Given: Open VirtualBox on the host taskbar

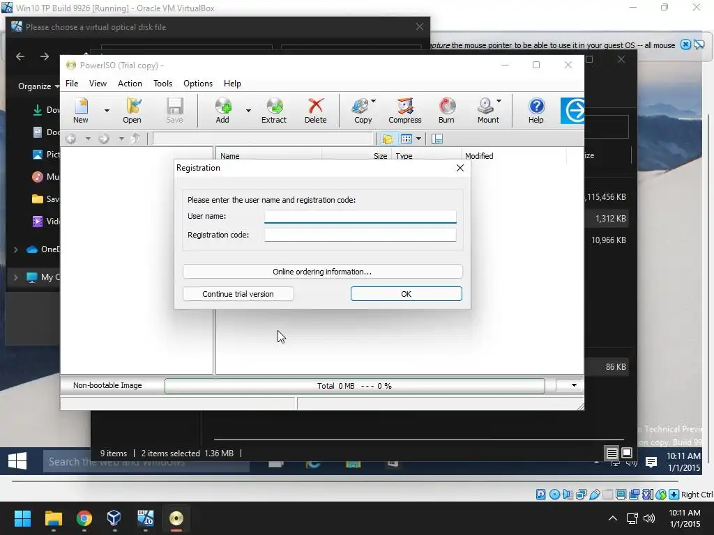Looking at the screenshot, I should pos(114,518).
